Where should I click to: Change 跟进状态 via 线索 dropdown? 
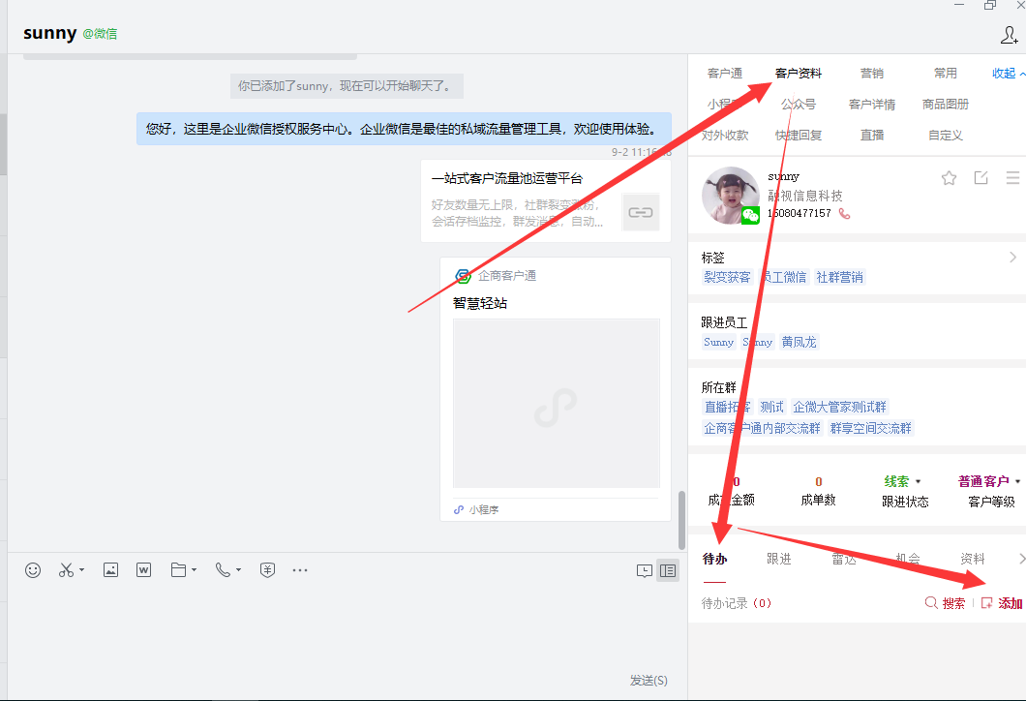902,481
